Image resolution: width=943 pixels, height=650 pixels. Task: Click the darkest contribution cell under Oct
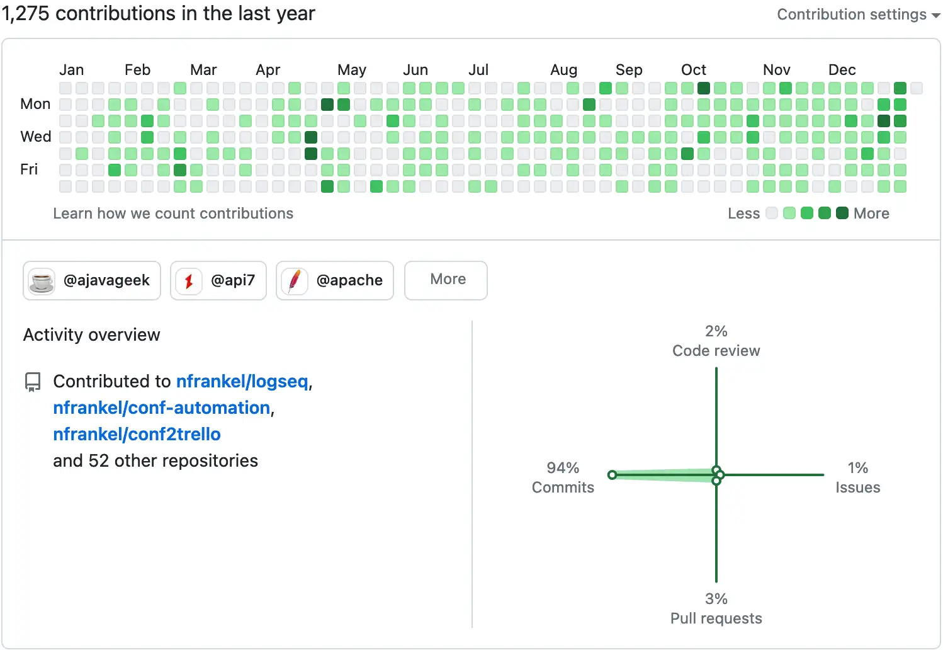[x=704, y=88]
